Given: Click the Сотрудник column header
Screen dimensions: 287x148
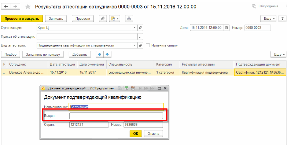Looking at the screenshot, I should [x=27, y=64].
